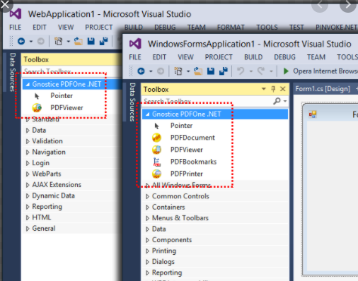The image size is (358, 281).
Task: Click Save icon in WebApplication1 toolbar
Action: click(91, 42)
